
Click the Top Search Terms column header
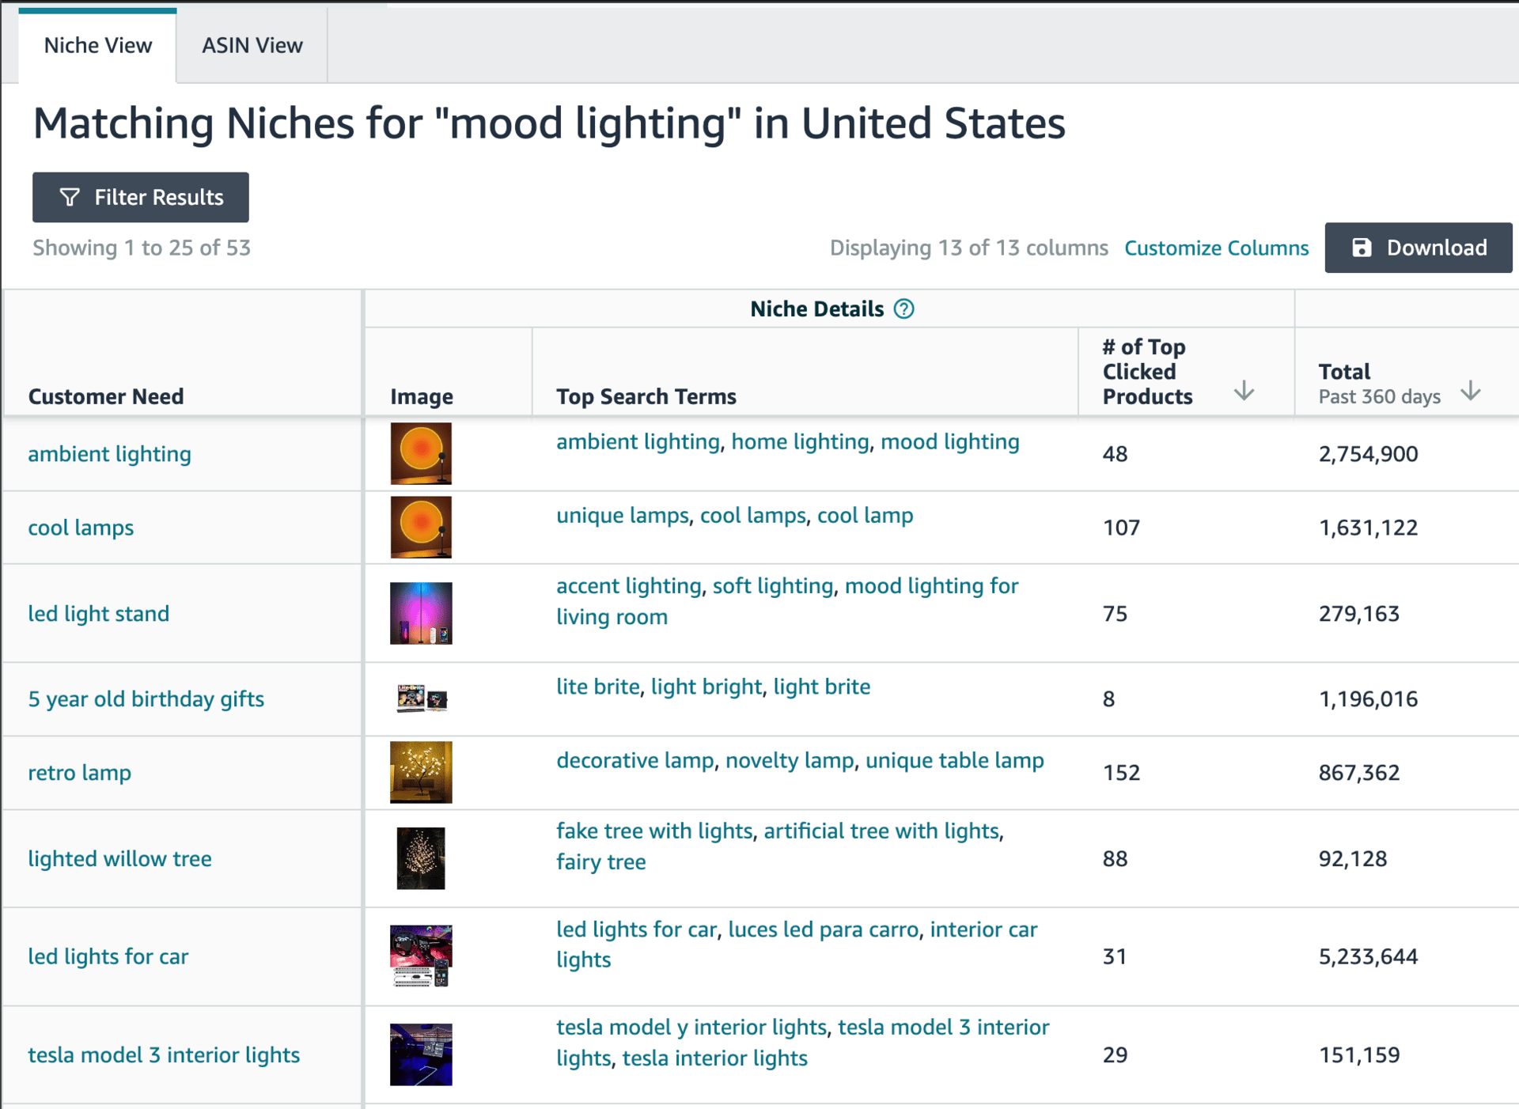pyautogui.click(x=646, y=396)
